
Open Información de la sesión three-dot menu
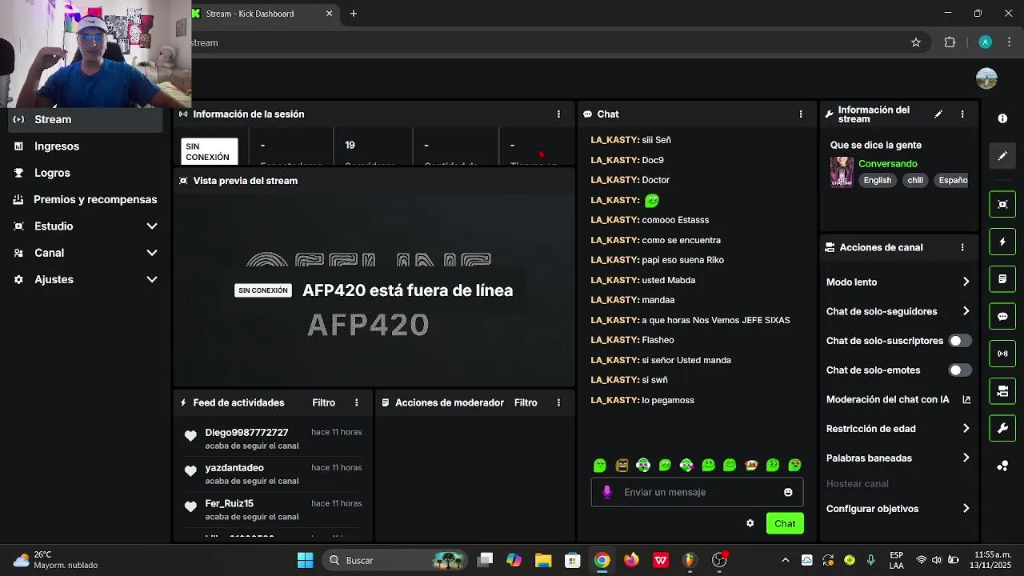point(558,114)
